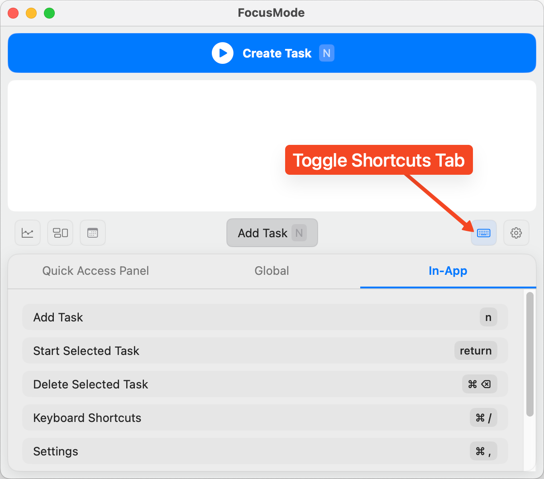The width and height of the screenshot is (544, 479).
Task: Switch to the Global shortcuts tab
Action: [272, 271]
